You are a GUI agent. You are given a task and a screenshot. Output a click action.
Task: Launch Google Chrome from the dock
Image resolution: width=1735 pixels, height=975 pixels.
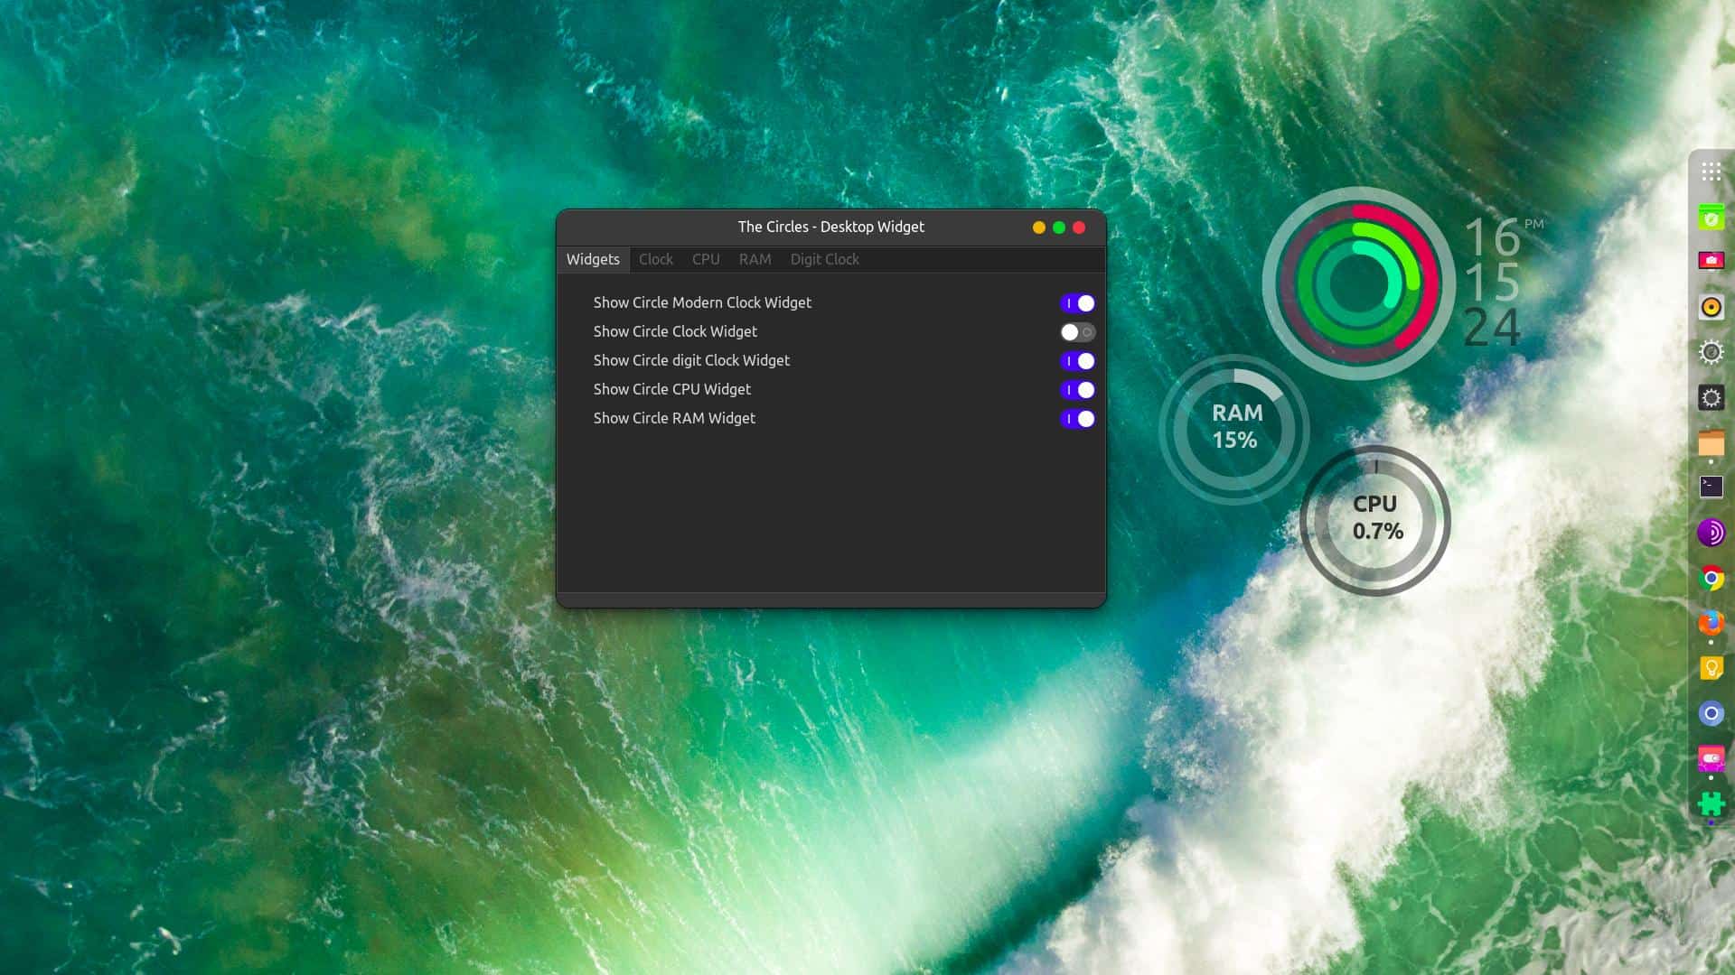(x=1711, y=578)
